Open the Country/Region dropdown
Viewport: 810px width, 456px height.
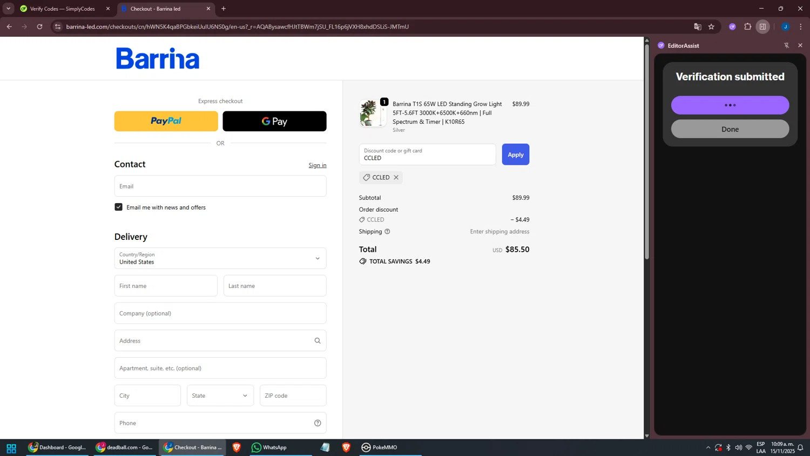pos(220,258)
